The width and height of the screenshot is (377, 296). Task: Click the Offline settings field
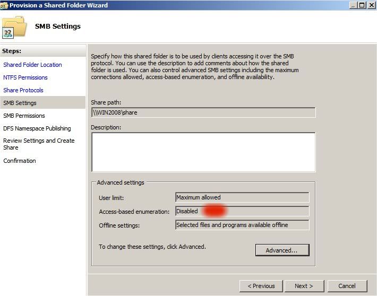[242, 225]
